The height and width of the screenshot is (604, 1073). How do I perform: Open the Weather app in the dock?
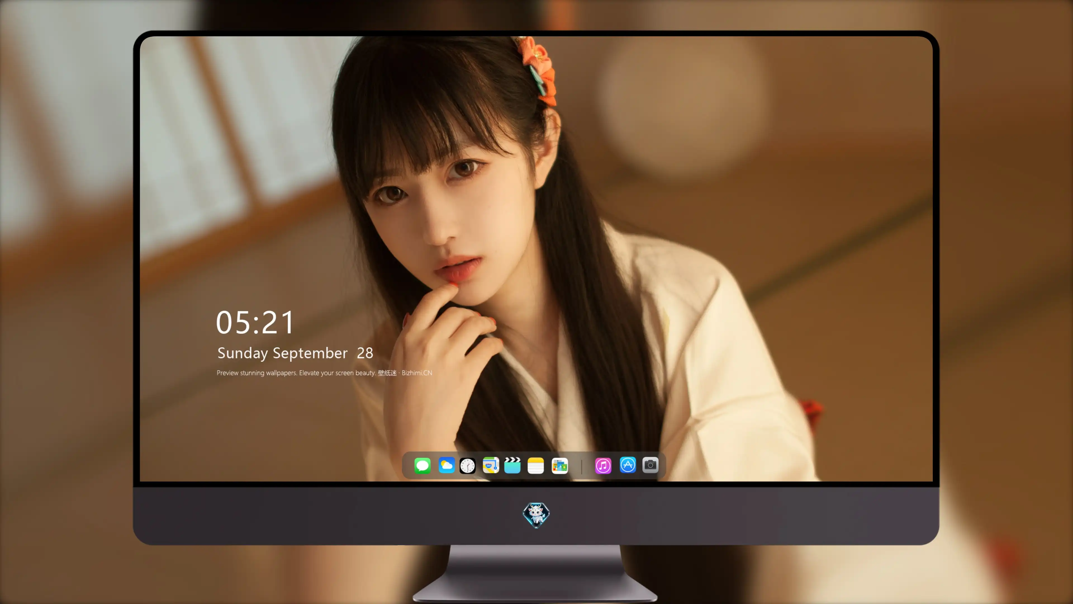(446, 465)
